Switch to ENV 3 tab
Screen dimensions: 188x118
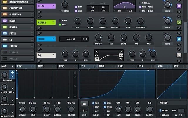[68, 66]
